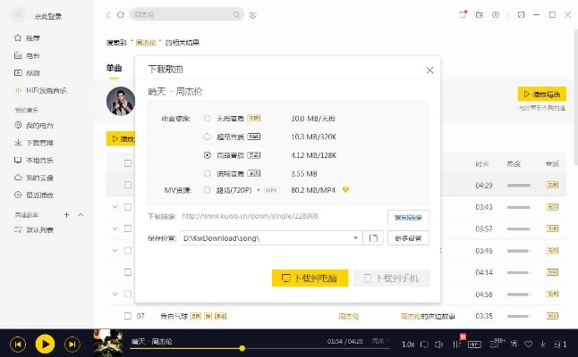Switch to the 单曲 tab
The image size is (578, 357).
tap(114, 68)
